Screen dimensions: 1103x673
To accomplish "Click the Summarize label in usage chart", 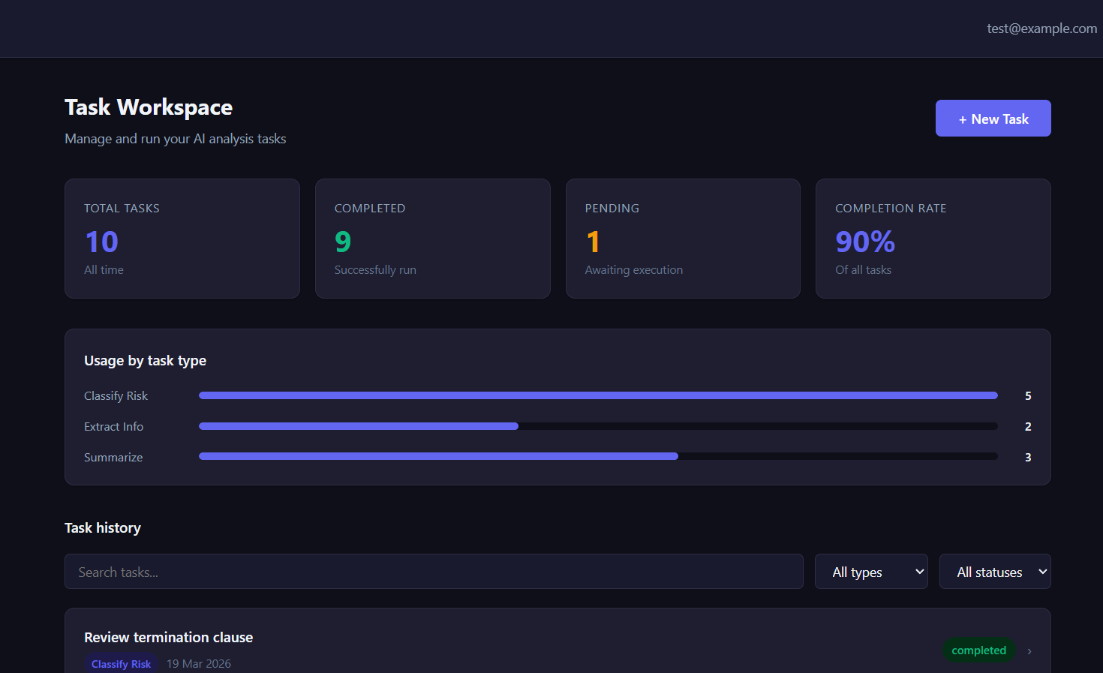I will 113,457.
